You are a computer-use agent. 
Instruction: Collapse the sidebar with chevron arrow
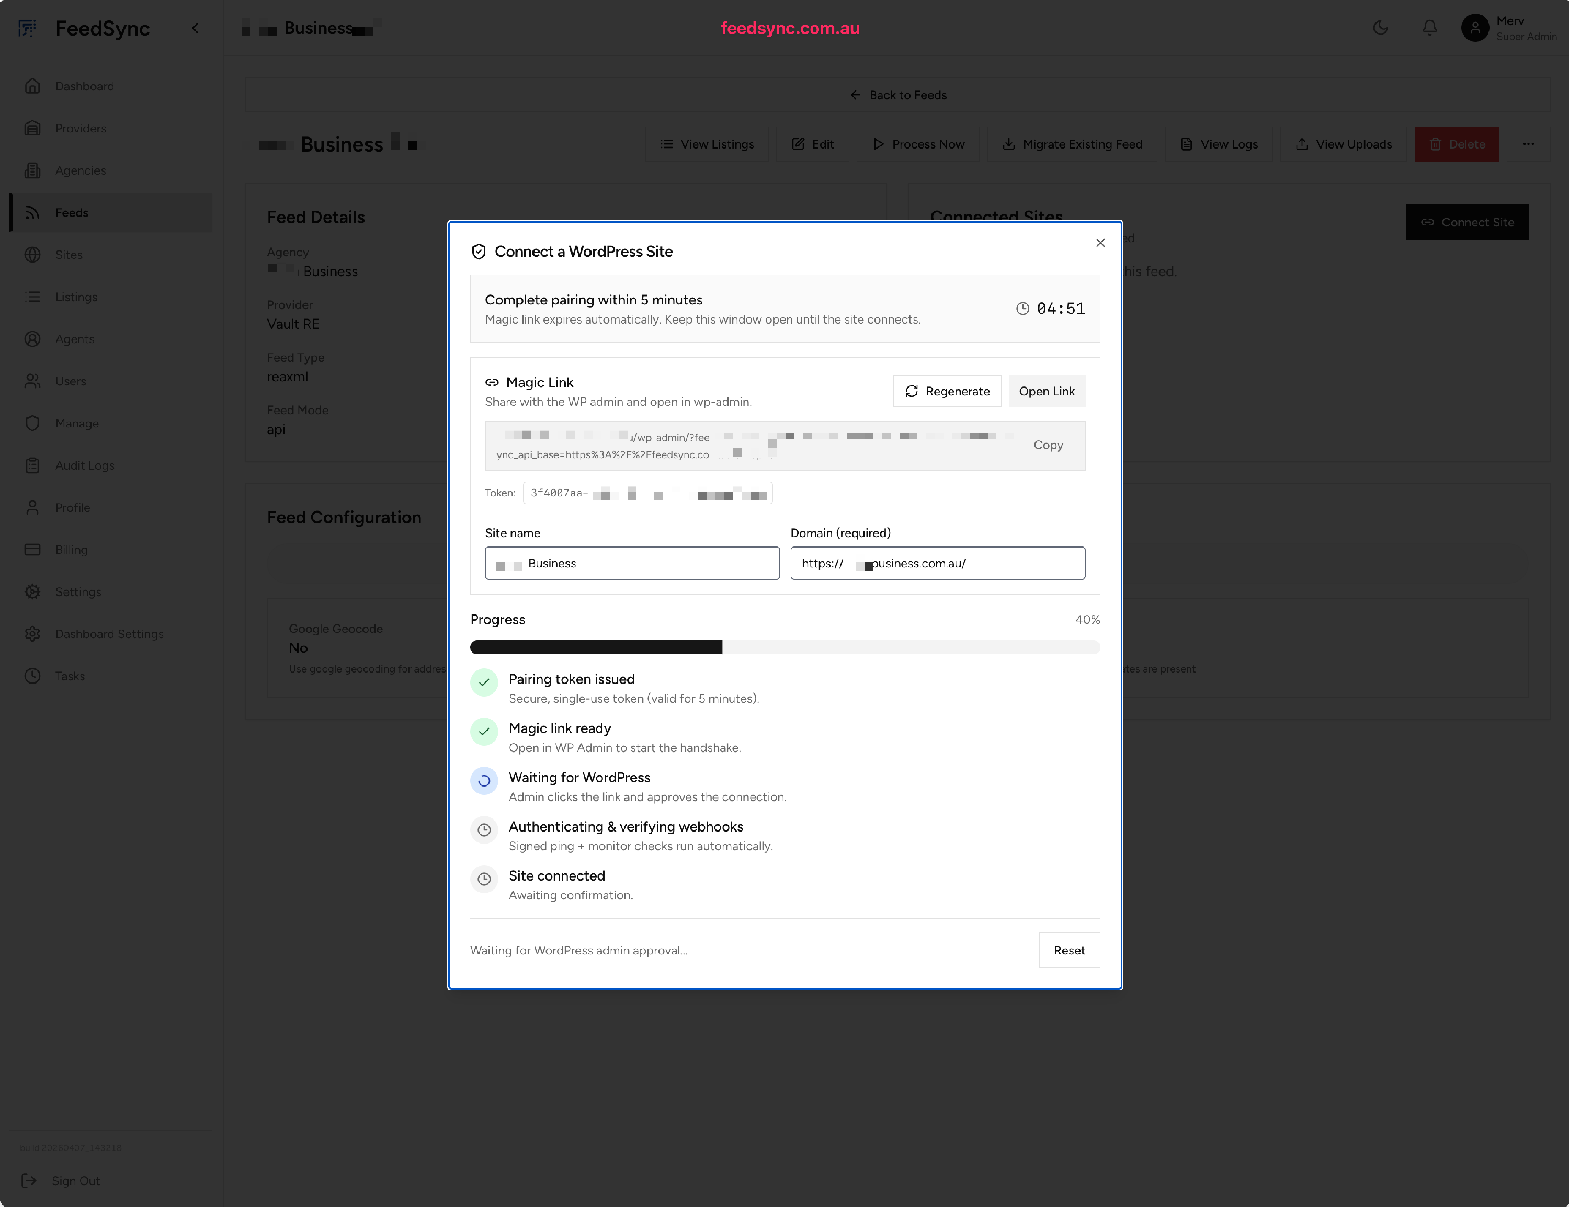pos(195,28)
